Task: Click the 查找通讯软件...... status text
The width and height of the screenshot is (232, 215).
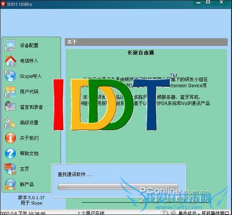Action: click(x=75, y=174)
